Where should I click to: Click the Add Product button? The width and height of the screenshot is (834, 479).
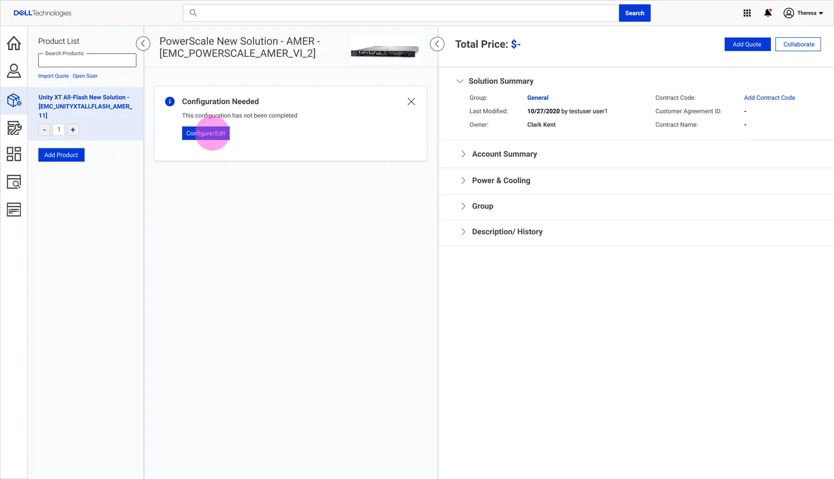(61, 155)
